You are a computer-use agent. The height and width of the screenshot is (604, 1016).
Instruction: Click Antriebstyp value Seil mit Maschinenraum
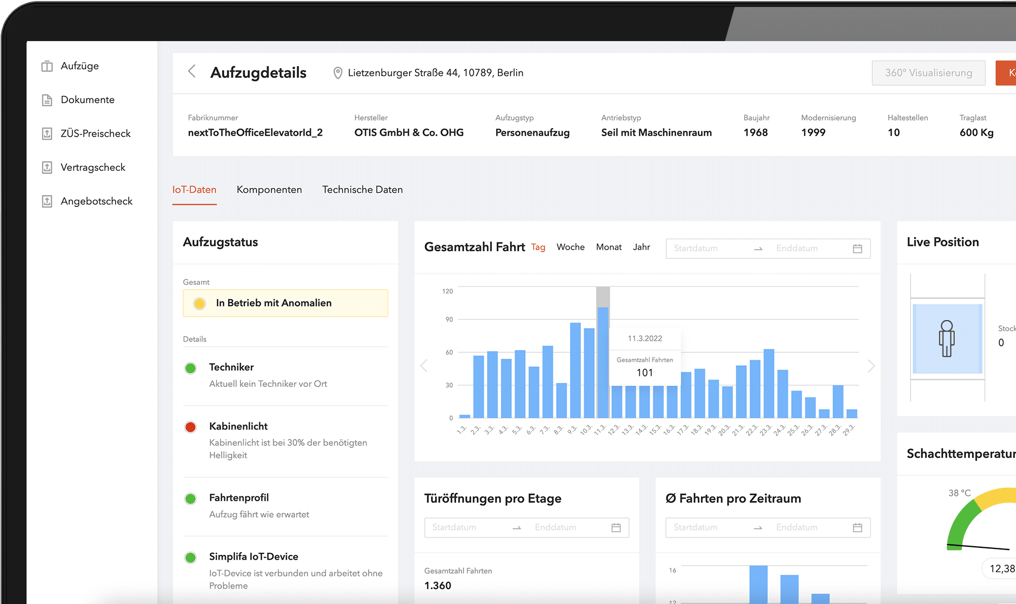pos(657,133)
